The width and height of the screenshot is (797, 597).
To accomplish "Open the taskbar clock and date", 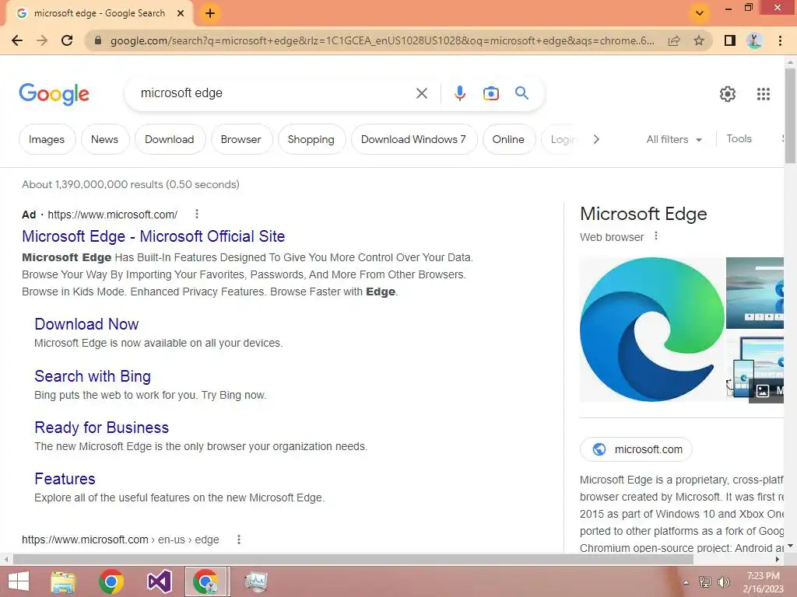I will coord(763,581).
